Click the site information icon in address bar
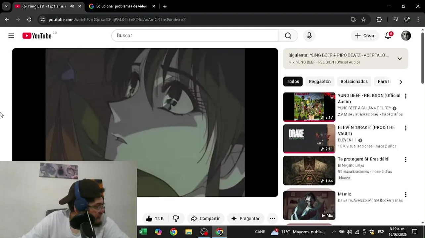425x238 pixels. click(42, 20)
